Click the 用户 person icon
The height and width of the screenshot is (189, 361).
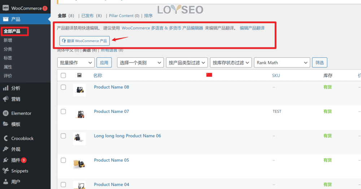point(5,182)
